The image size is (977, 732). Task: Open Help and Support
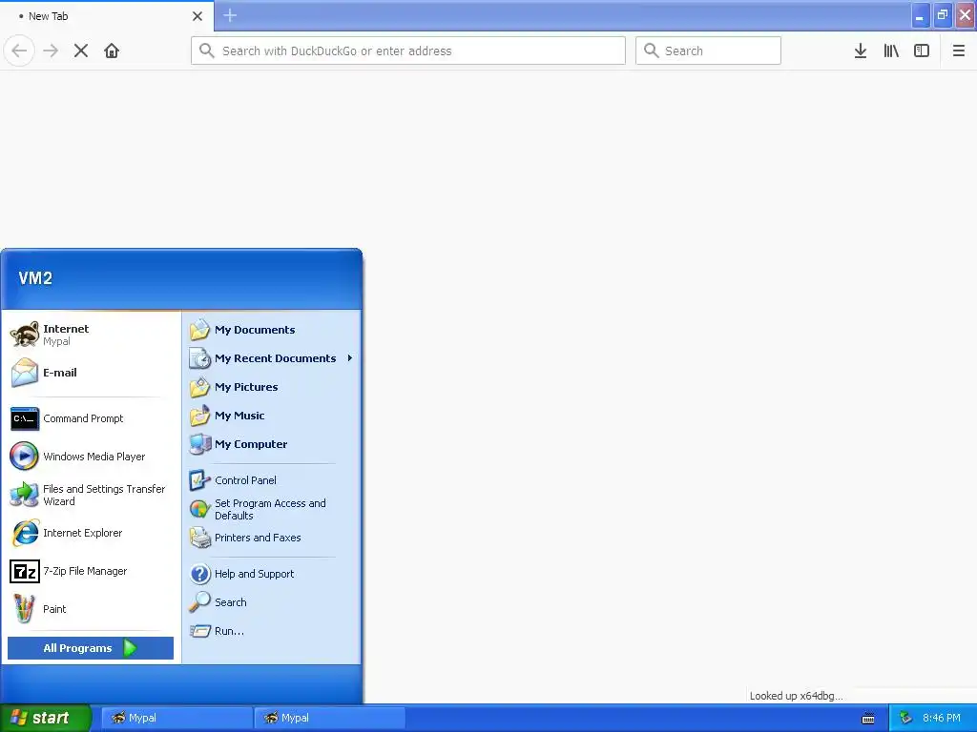tap(271, 573)
